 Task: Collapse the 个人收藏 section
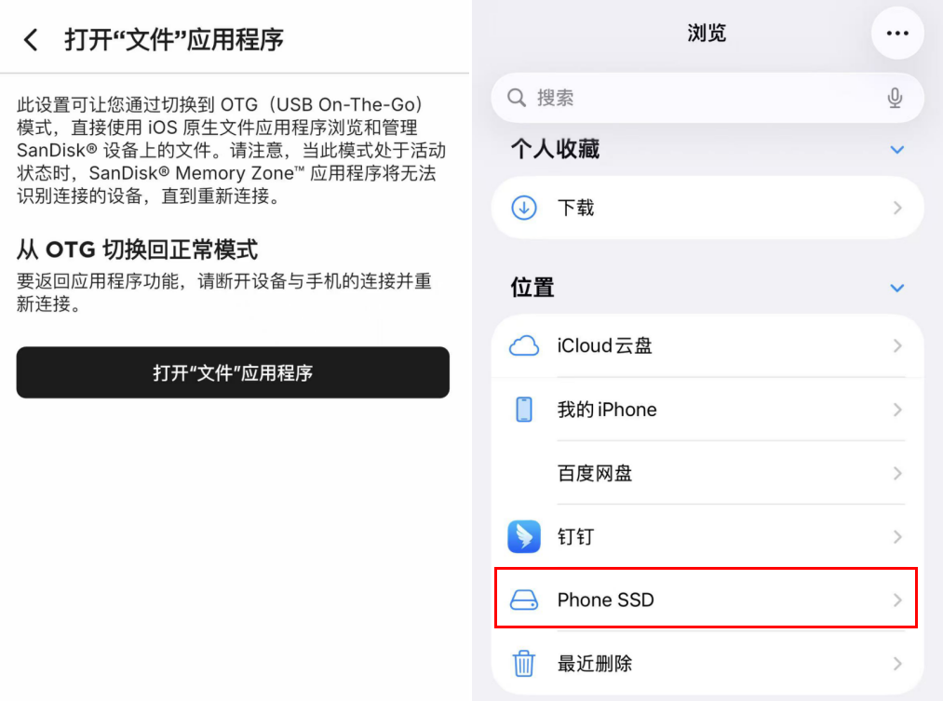pyautogui.click(x=896, y=150)
